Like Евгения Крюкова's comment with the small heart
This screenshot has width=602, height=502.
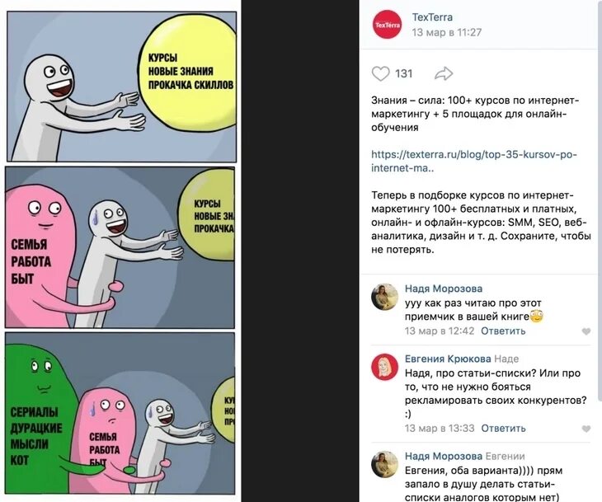point(586,429)
